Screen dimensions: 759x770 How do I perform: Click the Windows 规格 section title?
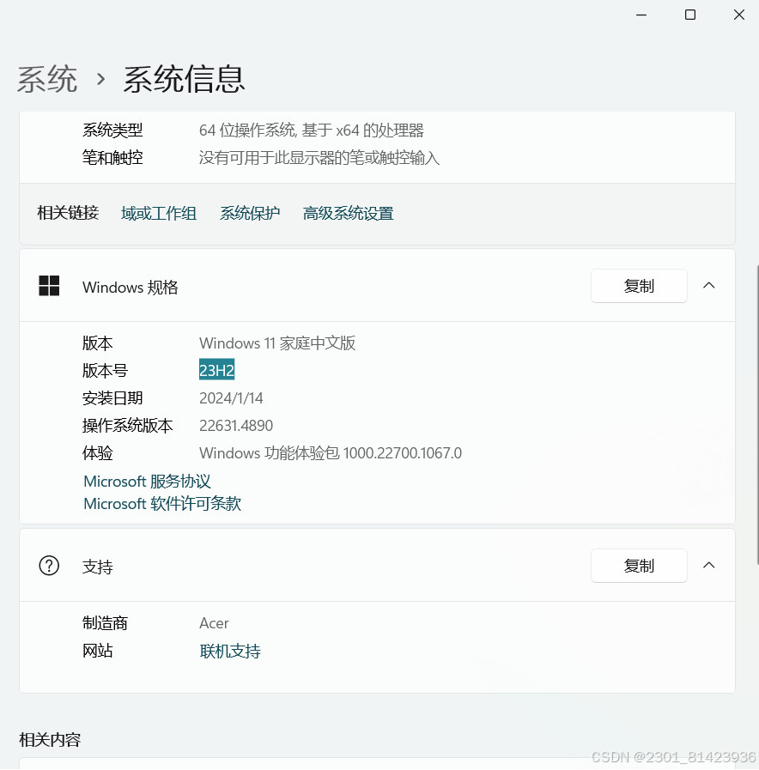click(x=131, y=288)
